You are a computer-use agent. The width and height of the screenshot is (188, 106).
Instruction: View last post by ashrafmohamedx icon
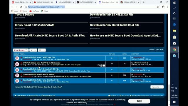(x=148, y=63)
